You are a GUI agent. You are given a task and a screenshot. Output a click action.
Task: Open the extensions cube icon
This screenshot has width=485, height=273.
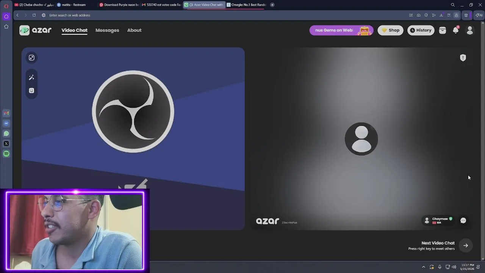pos(466,15)
